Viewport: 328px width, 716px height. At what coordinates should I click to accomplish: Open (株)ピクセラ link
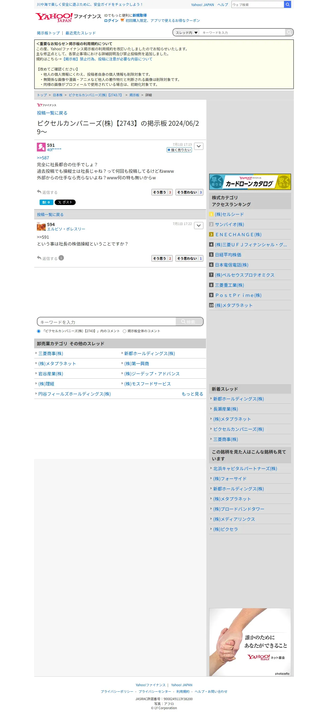click(x=225, y=529)
